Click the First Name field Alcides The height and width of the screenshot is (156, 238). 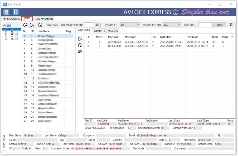[x=32, y=135]
